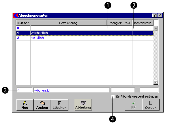Close the Abrechnungsarten window
The image size is (176, 124).
click(160, 15)
